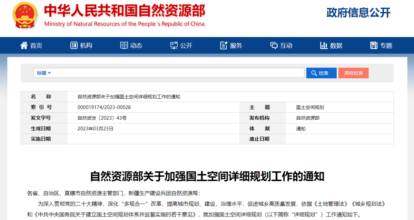Click the ministry name 中华人民共和国自然资源部
The height and width of the screenshot is (220, 414).
pos(124,11)
